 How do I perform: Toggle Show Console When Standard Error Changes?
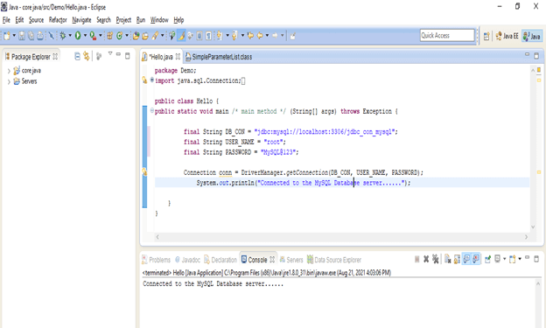click(476, 259)
